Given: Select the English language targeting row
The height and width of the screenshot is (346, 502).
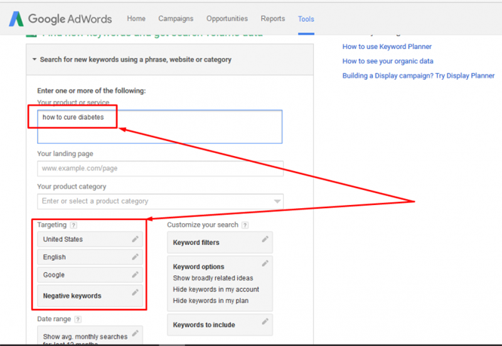Looking at the screenshot, I should (90, 257).
